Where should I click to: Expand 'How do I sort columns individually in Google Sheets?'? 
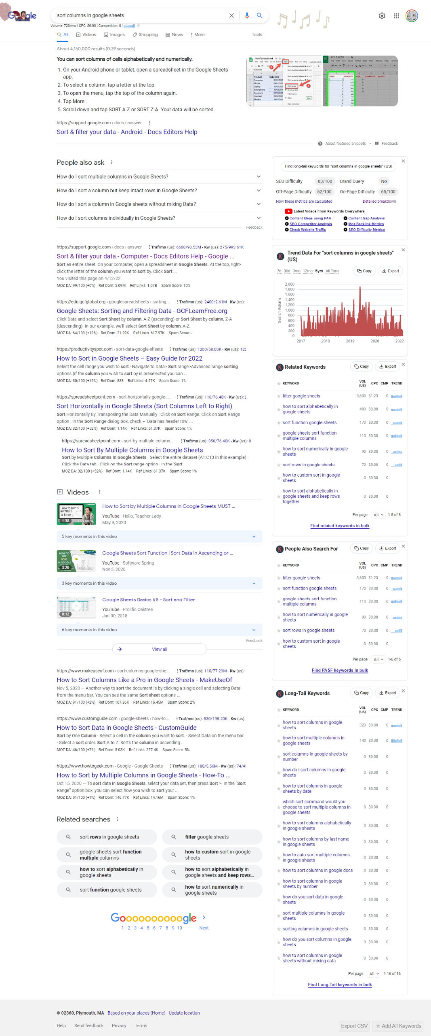tap(160, 218)
